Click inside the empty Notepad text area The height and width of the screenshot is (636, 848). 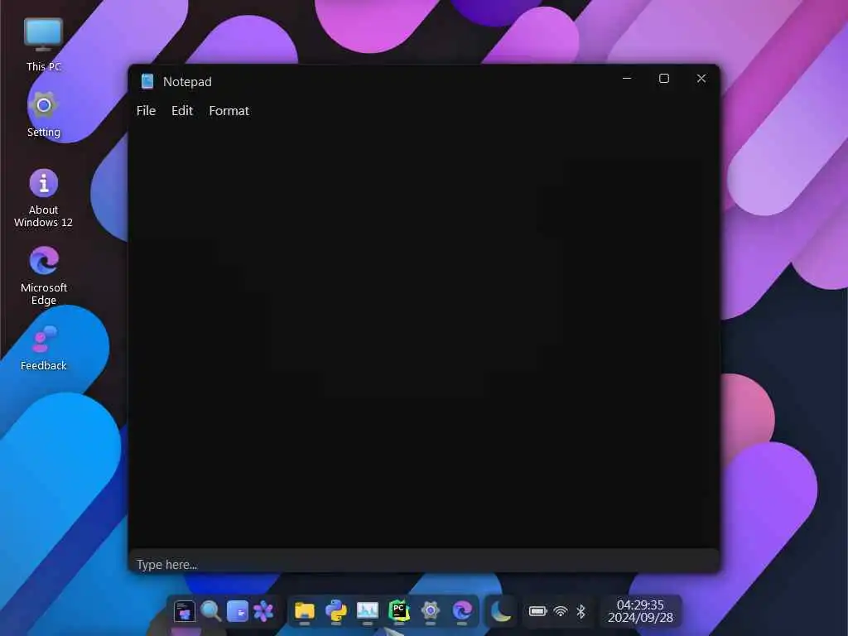click(x=424, y=335)
